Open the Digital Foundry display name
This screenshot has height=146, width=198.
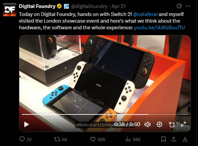click(x=37, y=6)
